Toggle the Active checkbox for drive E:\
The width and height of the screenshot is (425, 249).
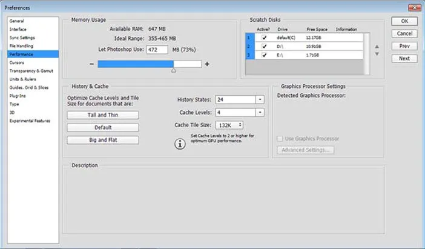coord(264,55)
